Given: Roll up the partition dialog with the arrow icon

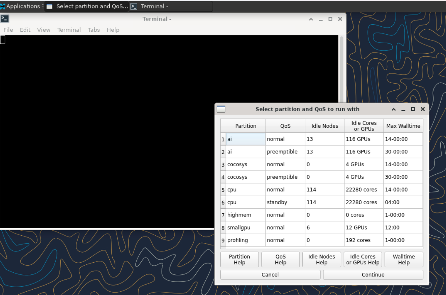Looking at the screenshot, I should point(393,109).
